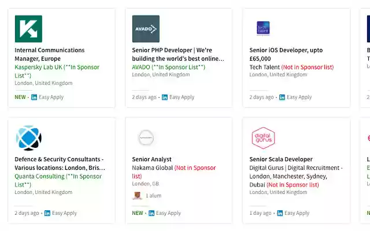The height and width of the screenshot is (231, 370).
Task: Click Kaspersky Lab UK company name
Action: 38,67
